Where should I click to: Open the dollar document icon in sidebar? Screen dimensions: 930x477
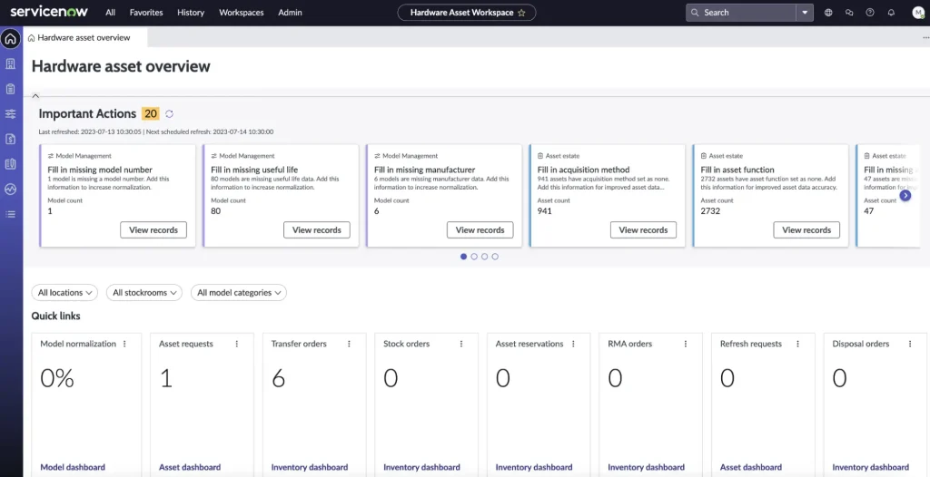[10, 139]
